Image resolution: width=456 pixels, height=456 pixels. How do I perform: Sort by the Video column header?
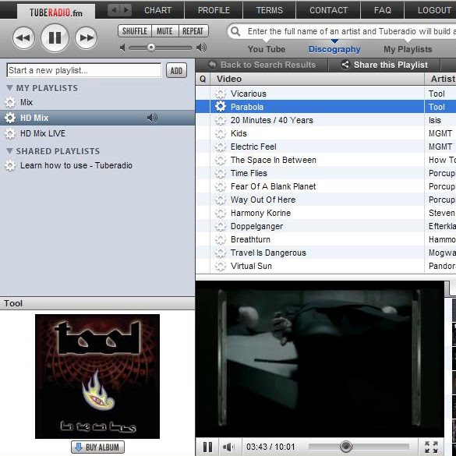[x=317, y=79]
